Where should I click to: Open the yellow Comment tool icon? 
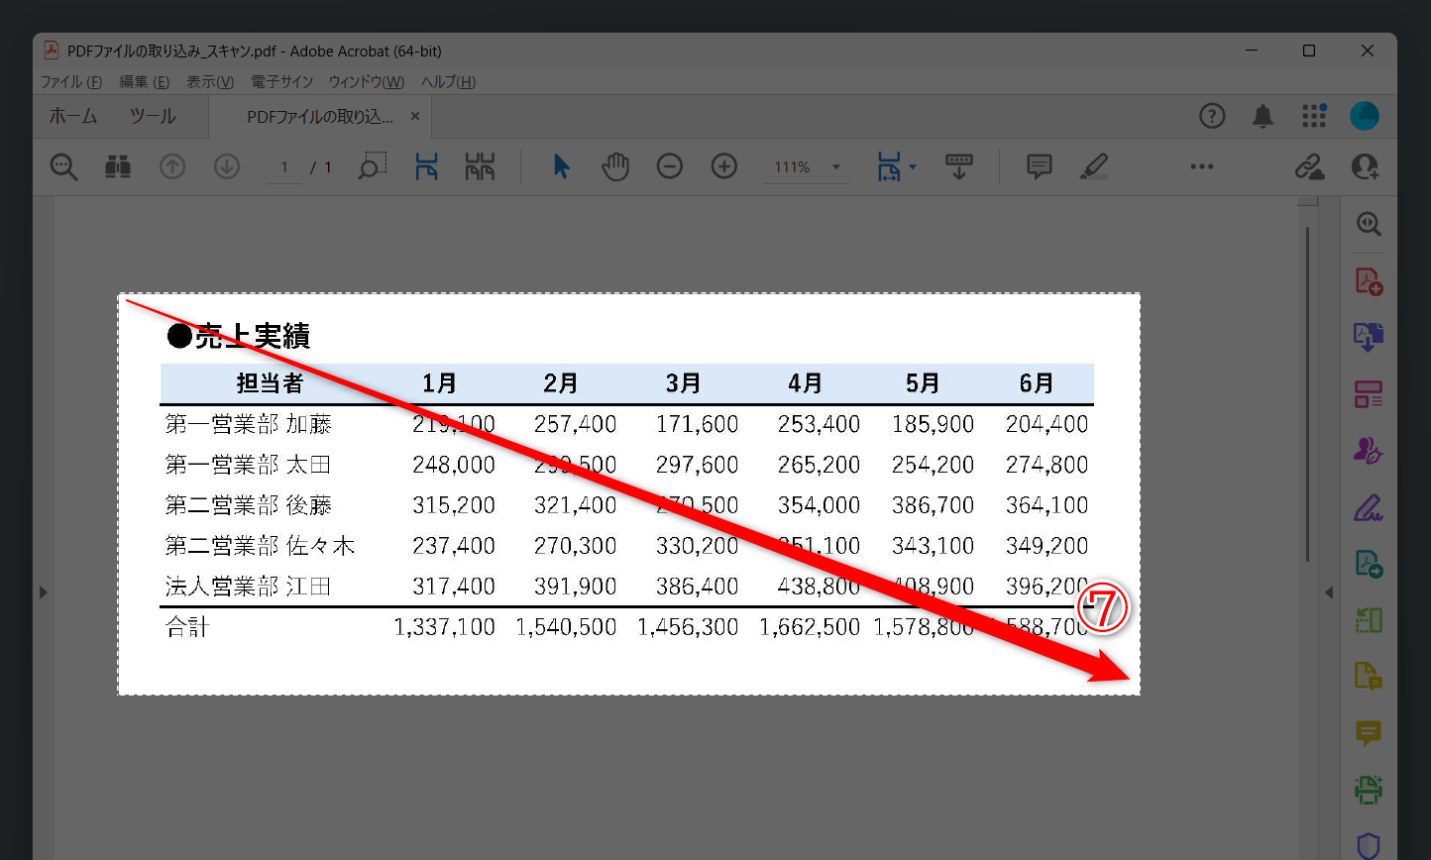click(1369, 733)
